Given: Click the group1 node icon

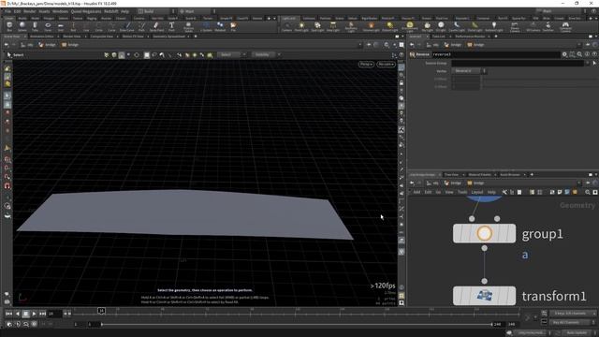Looking at the screenshot, I should tap(484, 233).
